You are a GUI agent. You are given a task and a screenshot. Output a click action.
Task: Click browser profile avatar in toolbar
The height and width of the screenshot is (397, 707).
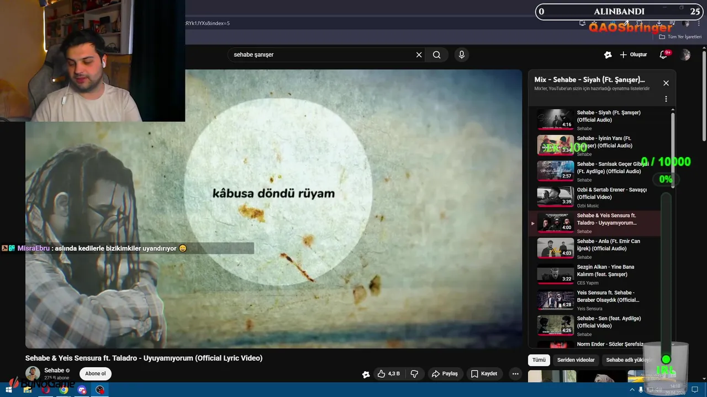[x=685, y=23]
